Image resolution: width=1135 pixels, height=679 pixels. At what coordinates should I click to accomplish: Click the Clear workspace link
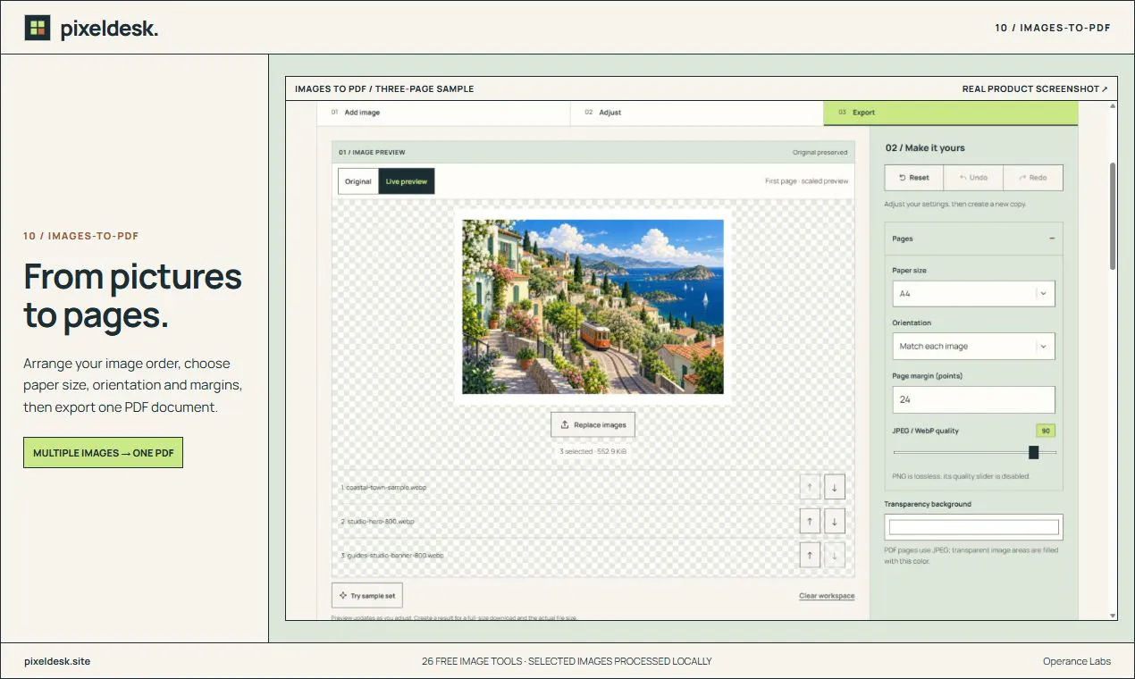coord(827,596)
